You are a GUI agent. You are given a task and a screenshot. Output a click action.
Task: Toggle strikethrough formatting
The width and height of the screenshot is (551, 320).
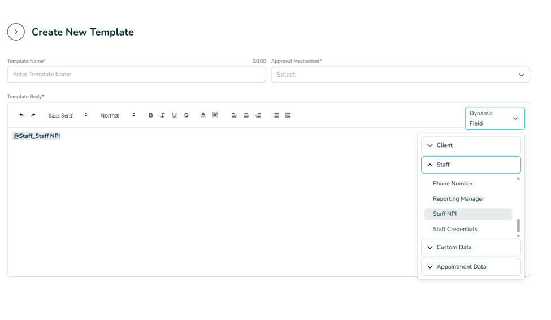pos(186,115)
